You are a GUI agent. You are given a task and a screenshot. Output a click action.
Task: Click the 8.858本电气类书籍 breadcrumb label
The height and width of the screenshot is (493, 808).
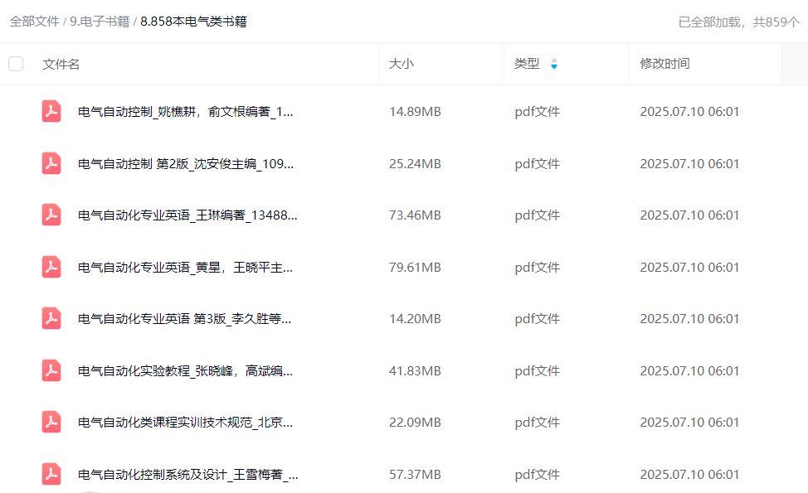click(193, 22)
